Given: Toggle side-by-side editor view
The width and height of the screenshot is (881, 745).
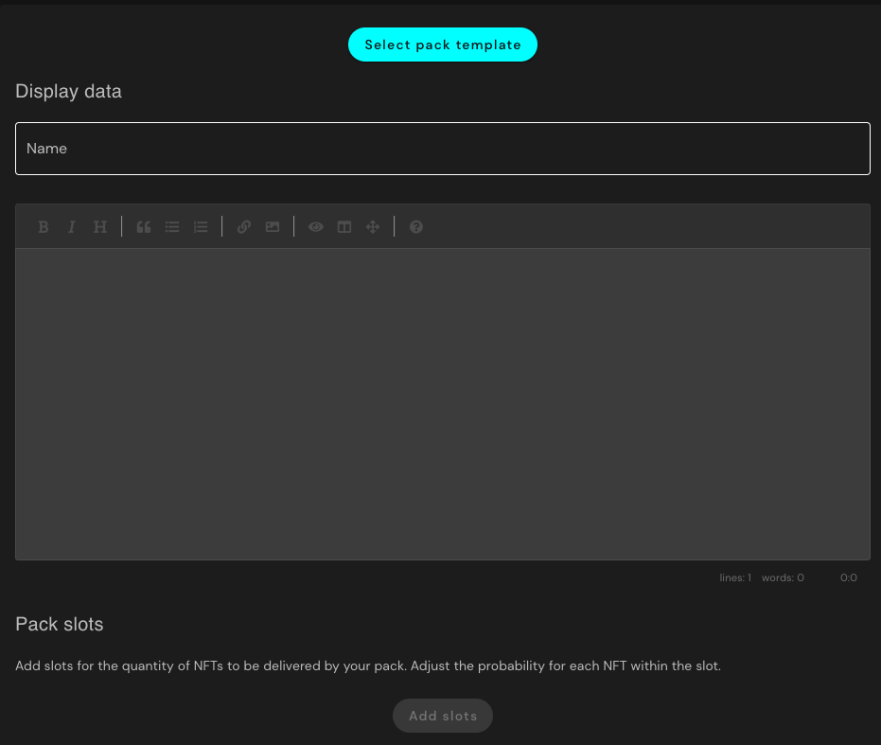Looking at the screenshot, I should tap(344, 227).
